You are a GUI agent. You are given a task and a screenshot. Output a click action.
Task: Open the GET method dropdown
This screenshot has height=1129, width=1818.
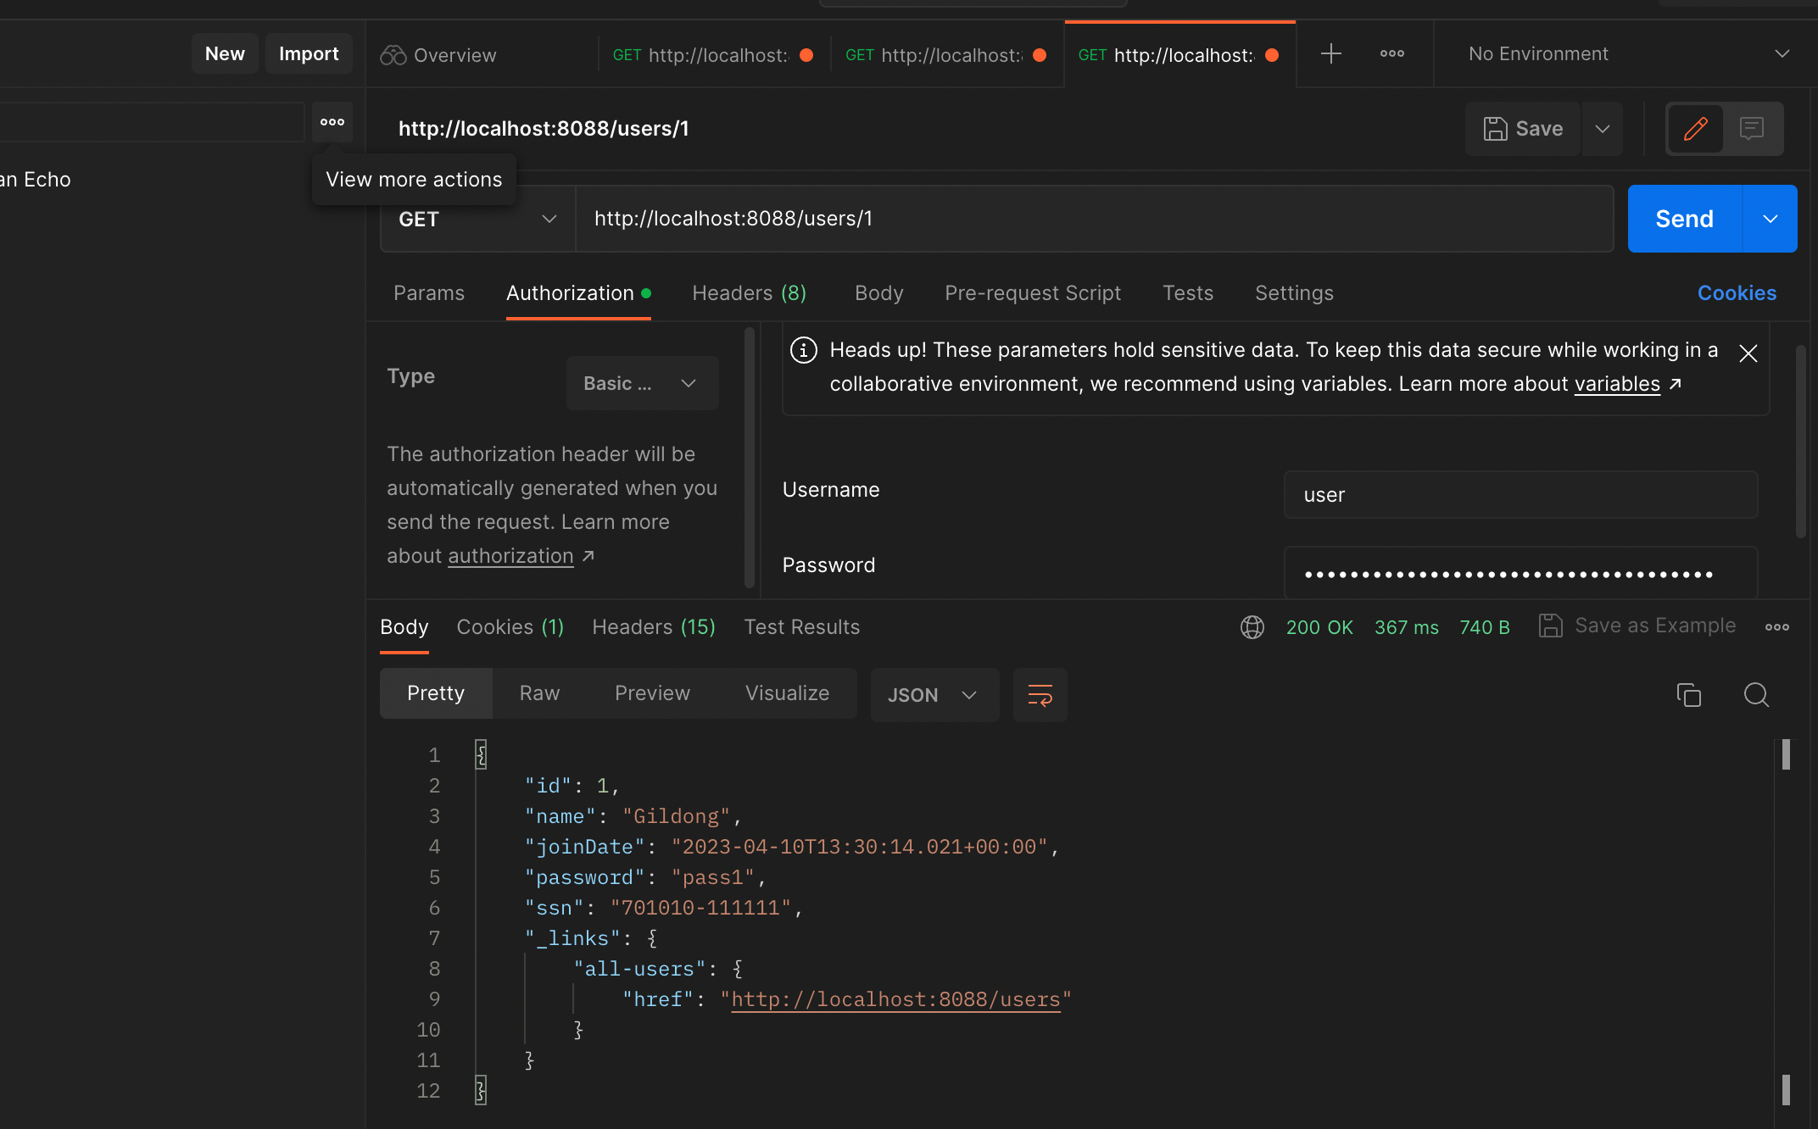pyautogui.click(x=477, y=220)
